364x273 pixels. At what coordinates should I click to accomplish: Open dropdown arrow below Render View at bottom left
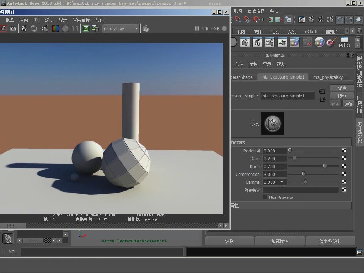point(66,234)
